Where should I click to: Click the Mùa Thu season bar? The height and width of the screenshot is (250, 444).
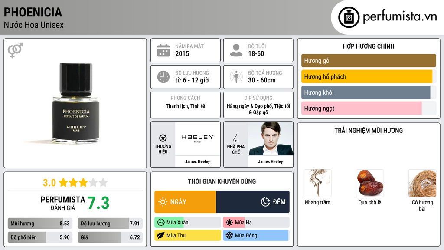pyautogui.click(x=188, y=235)
